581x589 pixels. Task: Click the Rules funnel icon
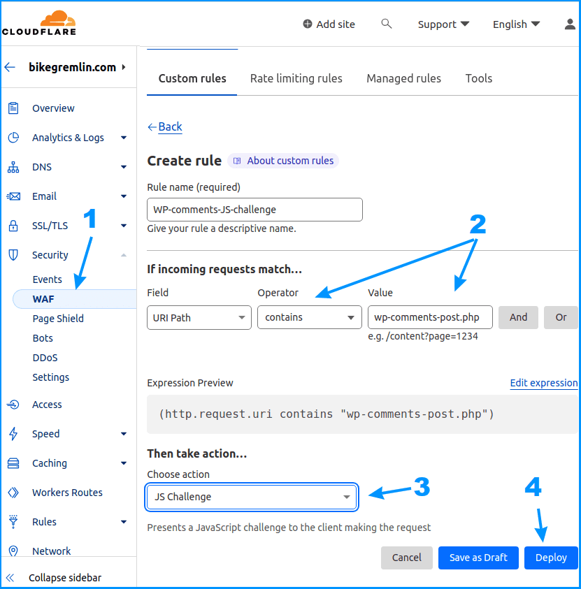pyautogui.click(x=13, y=522)
